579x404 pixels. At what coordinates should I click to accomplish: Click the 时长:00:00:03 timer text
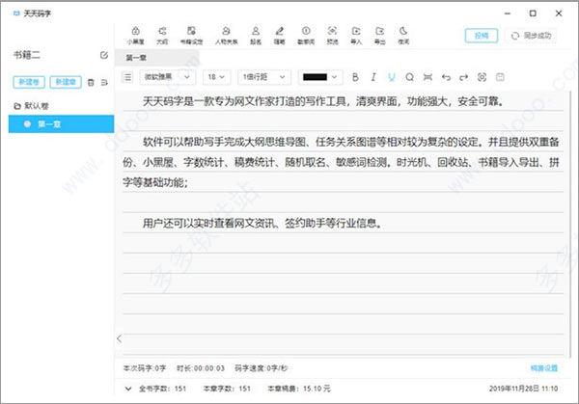tap(201, 368)
